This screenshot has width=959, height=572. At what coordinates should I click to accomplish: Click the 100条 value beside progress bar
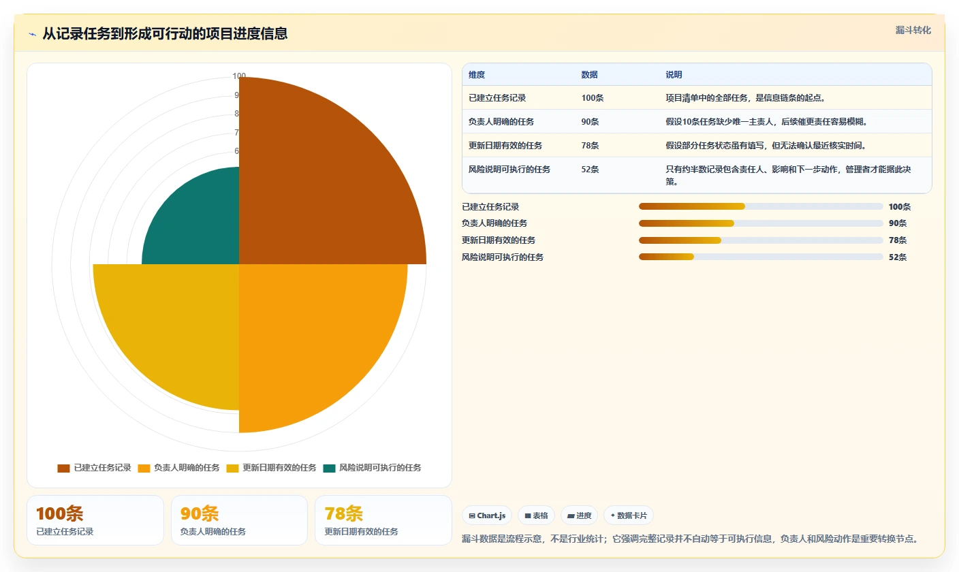(x=900, y=207)
